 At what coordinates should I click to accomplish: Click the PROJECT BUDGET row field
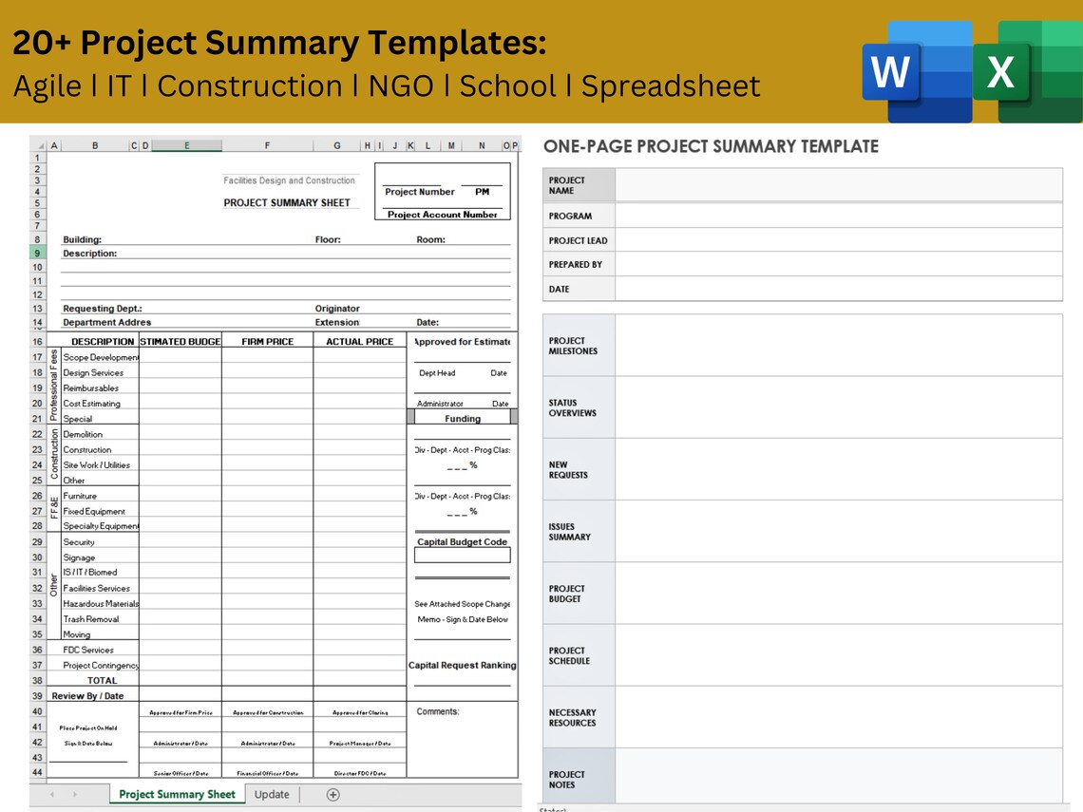click(841, 594)
